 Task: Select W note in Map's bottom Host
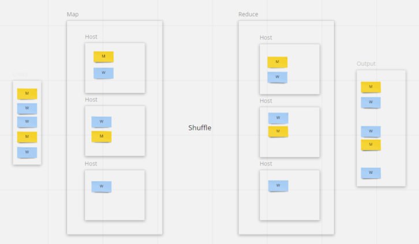pyautogui.click(x=102, y=186)
